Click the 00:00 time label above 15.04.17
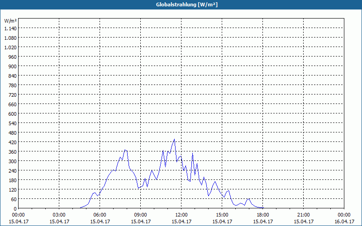The width and height of the screenshot is (362, 226). coord(18,215)
